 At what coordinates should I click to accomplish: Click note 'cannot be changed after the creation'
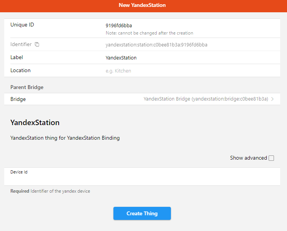click(x=149, y=33)
